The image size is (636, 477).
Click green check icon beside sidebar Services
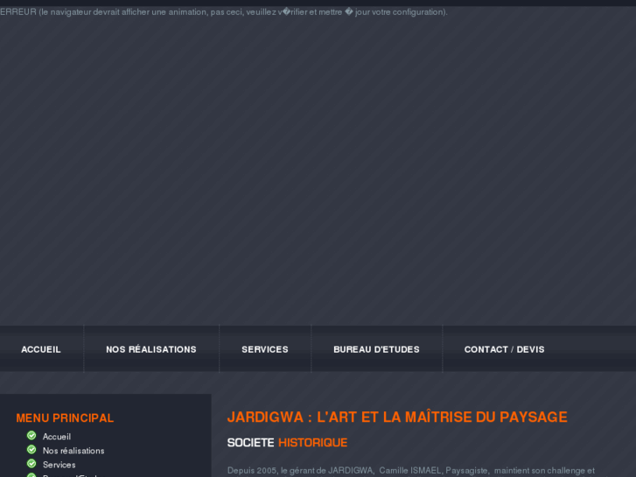pos(31,463)
